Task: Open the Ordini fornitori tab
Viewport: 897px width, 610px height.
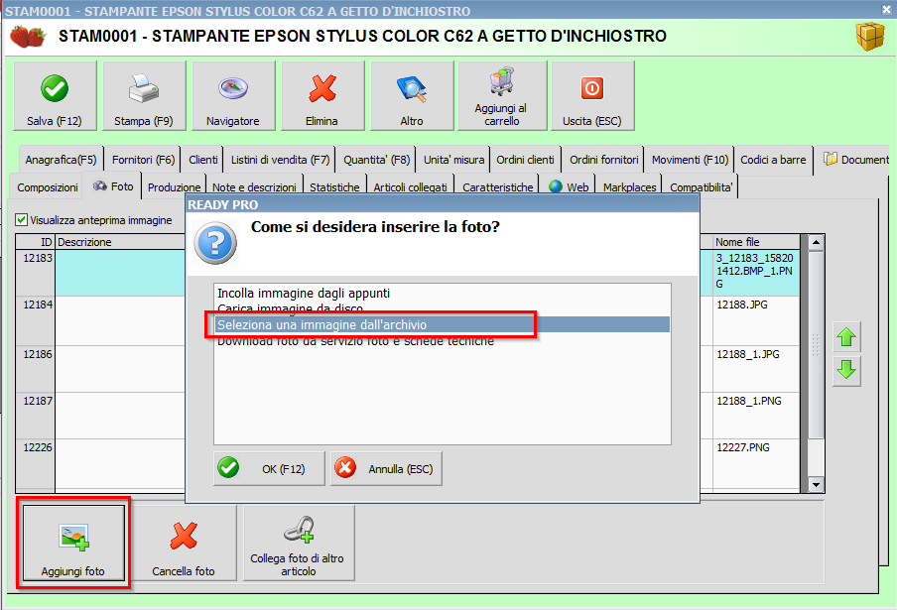Action: (603, 160)
